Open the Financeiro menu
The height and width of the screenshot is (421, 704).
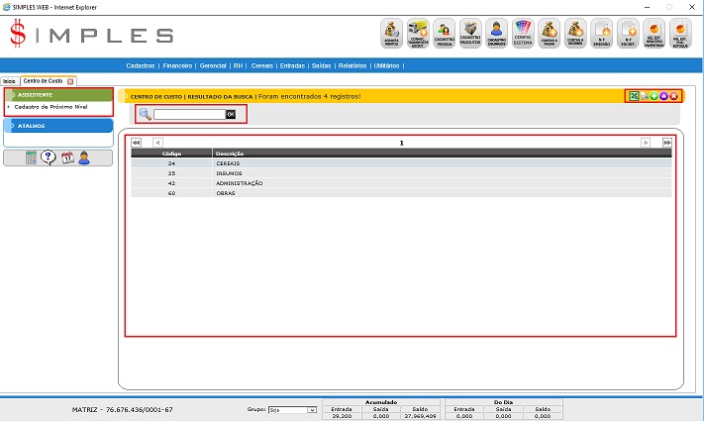pos(177,65)
